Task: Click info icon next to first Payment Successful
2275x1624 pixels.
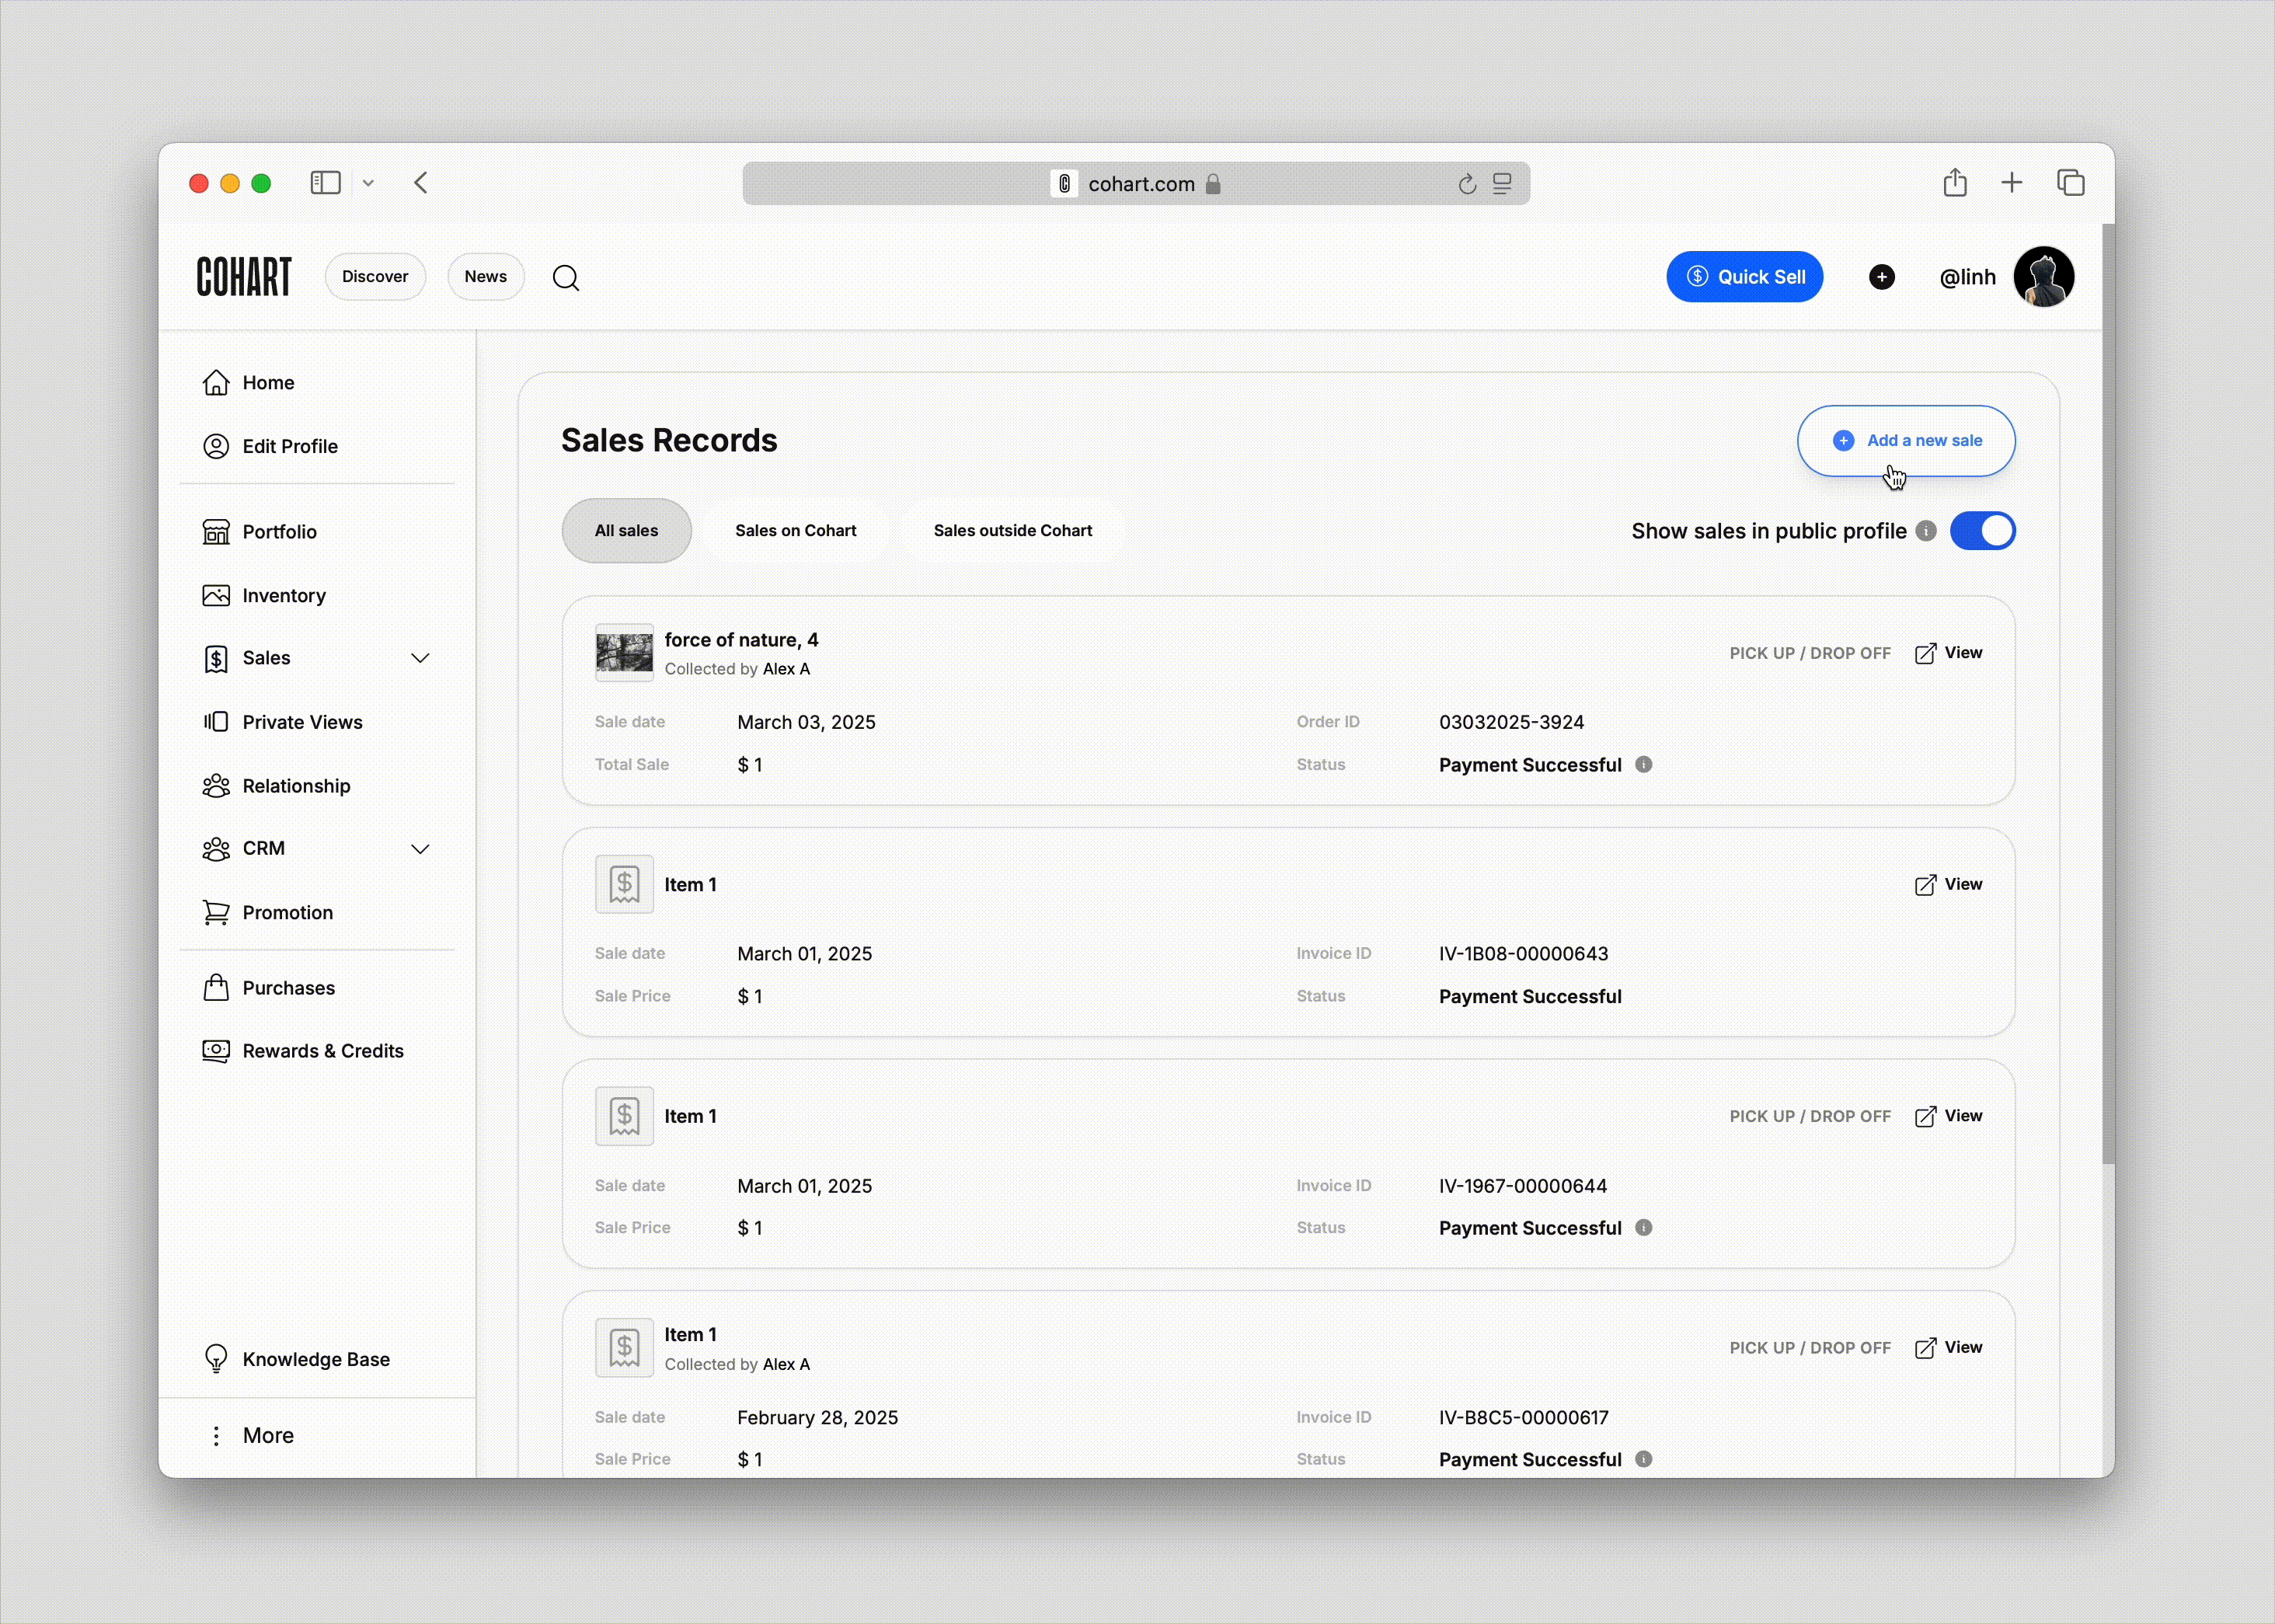Action: coord(1643,765)
